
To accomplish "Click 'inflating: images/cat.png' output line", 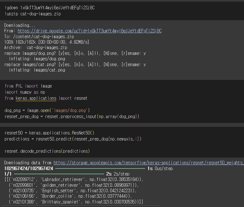I will click(37, 70).
